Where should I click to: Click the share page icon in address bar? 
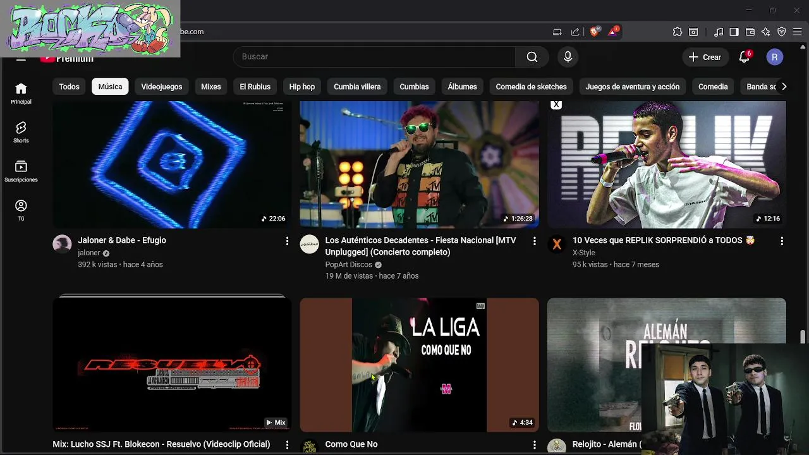575,32
